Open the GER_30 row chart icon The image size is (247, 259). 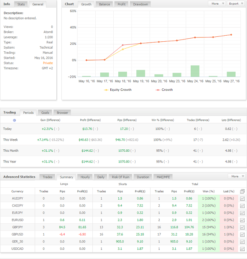click(x=242, y=242)
